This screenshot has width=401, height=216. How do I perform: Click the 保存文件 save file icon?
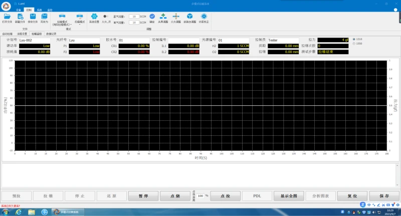pyautogui.click(x=33, y=18)
